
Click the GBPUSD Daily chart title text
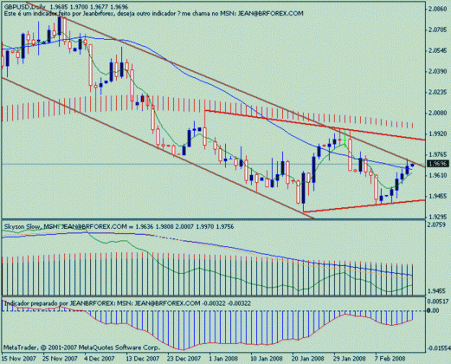[66, 7]
